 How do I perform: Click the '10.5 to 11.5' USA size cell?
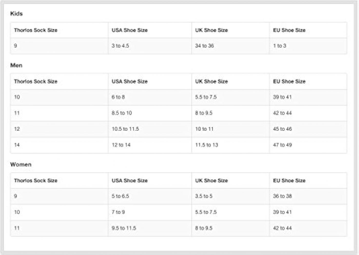pyautogui.click(x=125, y=129)
